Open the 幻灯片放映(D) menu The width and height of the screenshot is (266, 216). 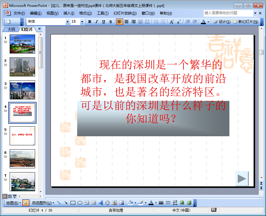pos(125,13)
